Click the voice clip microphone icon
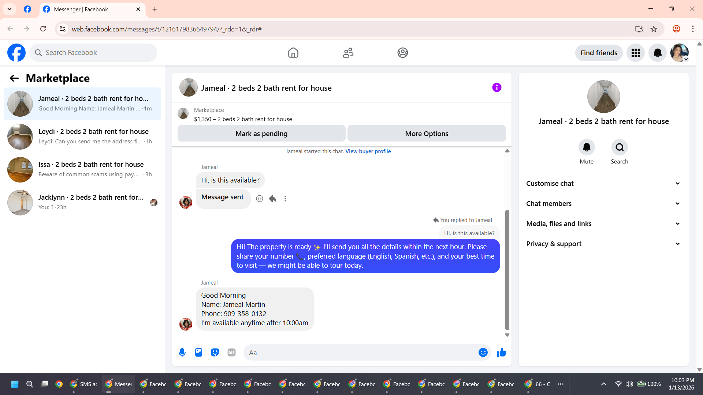 coord(182,353)
